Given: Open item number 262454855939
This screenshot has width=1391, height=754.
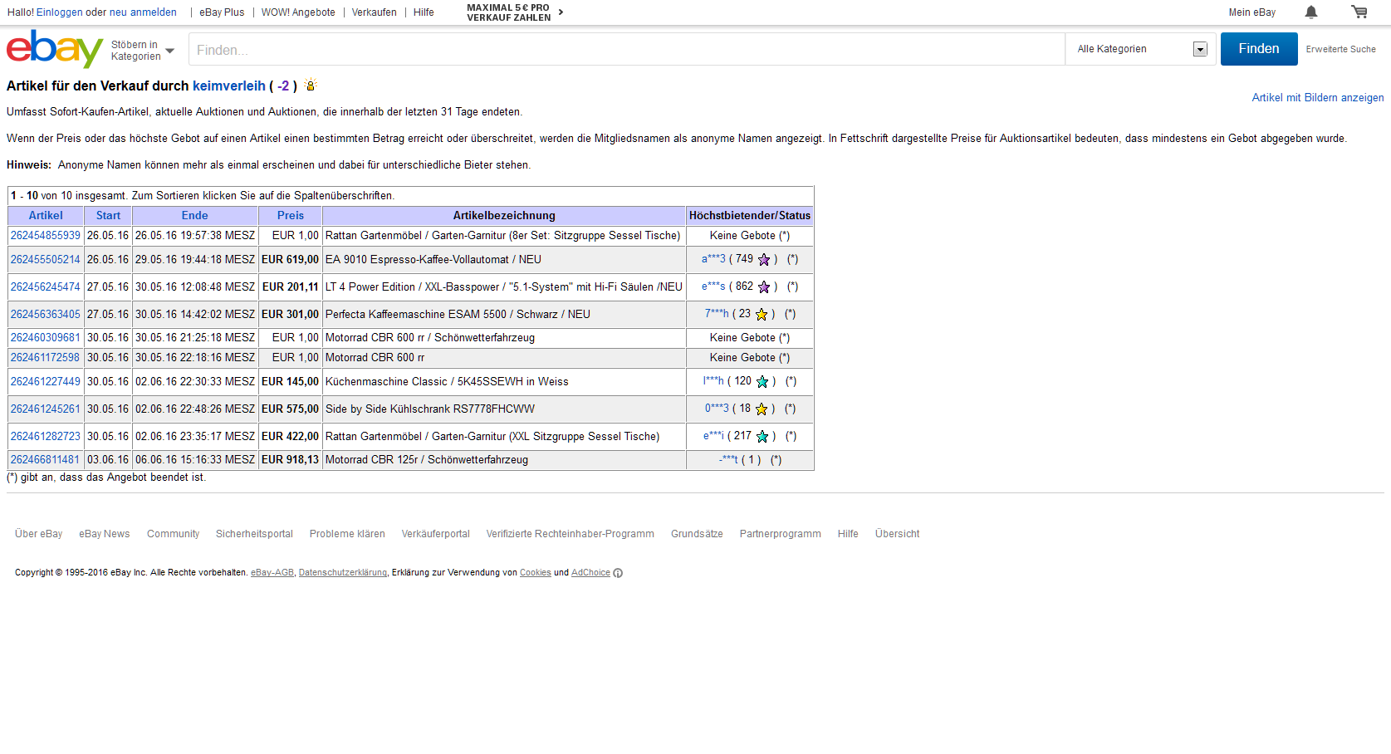Looking at the screenshot, I should coord(46,236).
